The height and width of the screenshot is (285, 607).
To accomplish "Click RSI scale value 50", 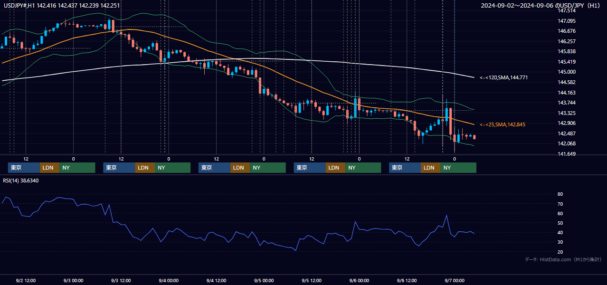I will [560, 223].
